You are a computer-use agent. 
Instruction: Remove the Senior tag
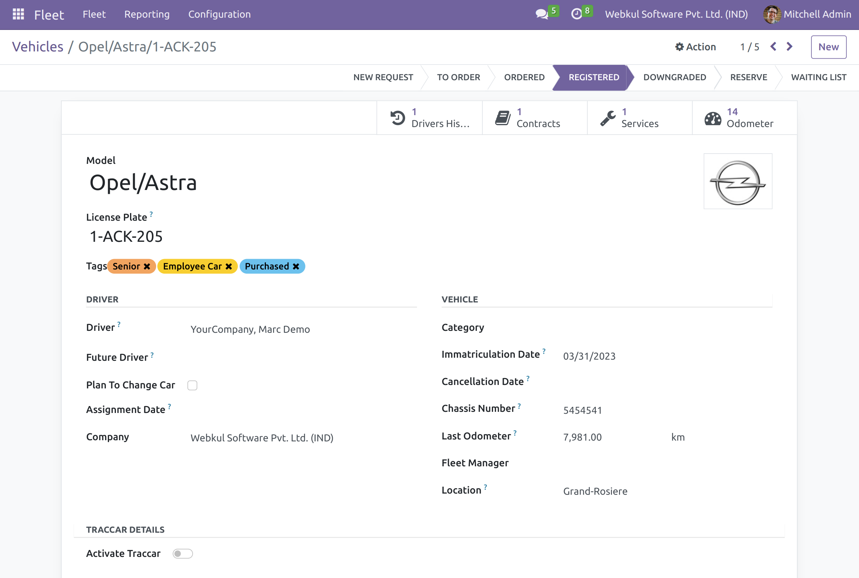[147, 266]
